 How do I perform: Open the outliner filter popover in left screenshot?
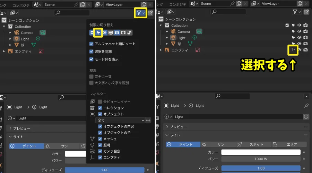(x=140, y=13)
